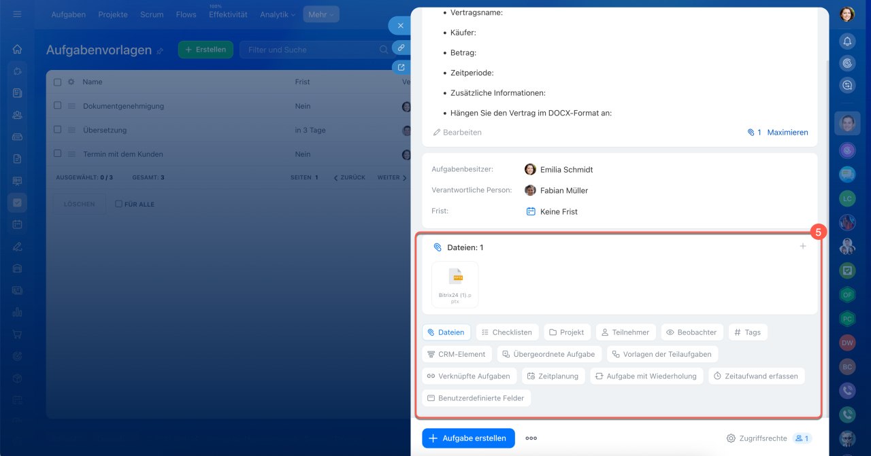The height and width of the screenshot is (456, 871).
Task: Open Übersetzung row action menu
Action: 71,130
